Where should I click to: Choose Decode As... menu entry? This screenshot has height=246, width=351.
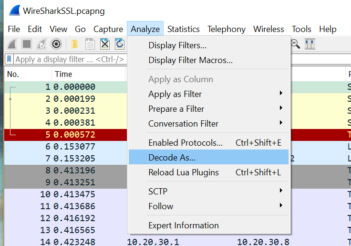[x=208, y=158]
